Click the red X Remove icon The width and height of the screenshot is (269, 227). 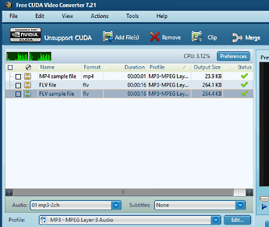click(x=155, y=37)
